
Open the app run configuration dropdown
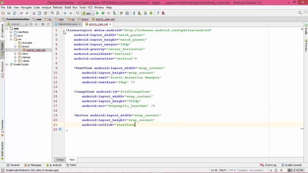coord(88,13)
